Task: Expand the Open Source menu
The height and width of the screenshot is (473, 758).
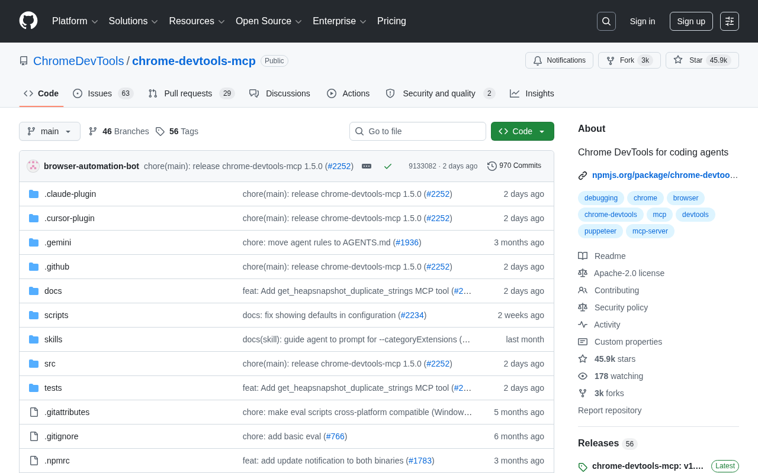Action: (269, 21)
